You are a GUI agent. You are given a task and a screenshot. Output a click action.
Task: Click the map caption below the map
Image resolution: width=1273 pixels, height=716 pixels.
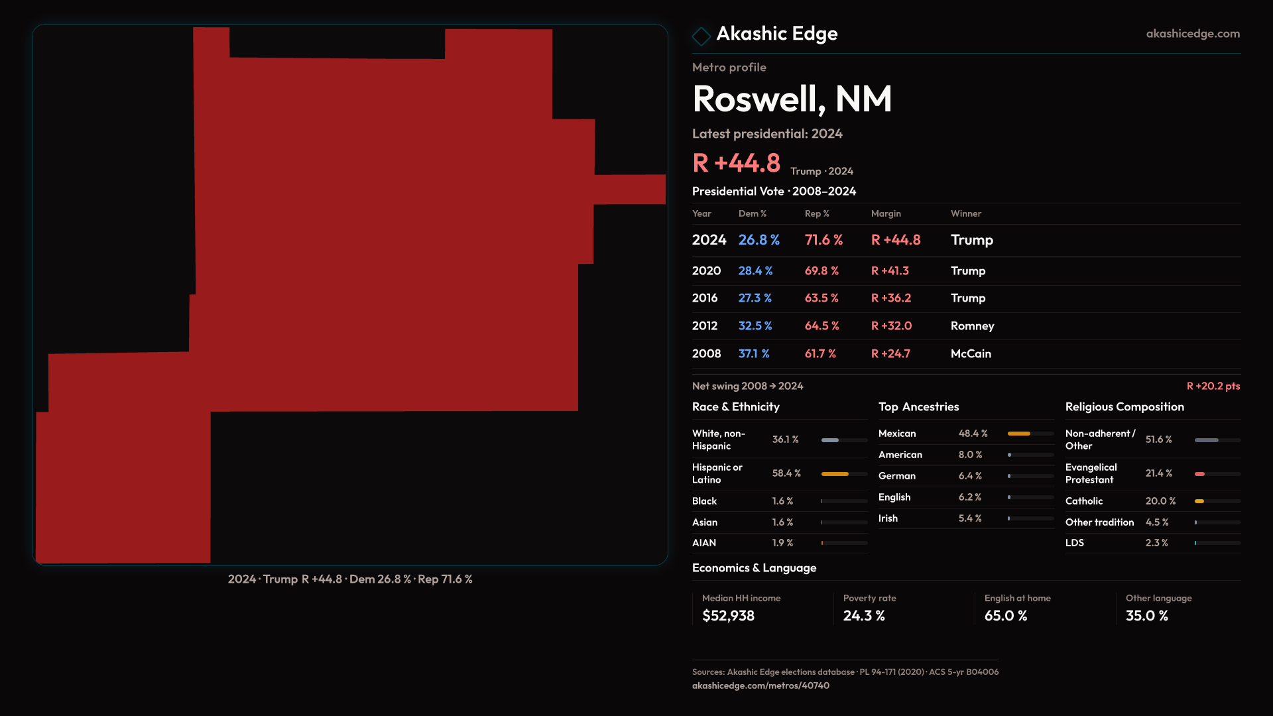[350, 579]
